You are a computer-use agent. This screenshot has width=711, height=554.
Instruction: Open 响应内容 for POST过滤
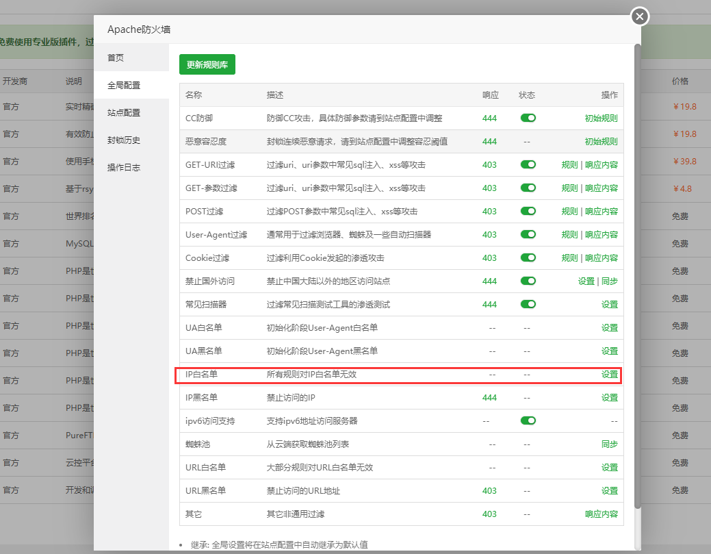[602, 212]
